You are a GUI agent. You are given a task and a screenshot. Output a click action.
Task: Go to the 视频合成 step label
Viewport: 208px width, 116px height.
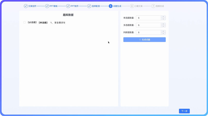pos(160,6)
